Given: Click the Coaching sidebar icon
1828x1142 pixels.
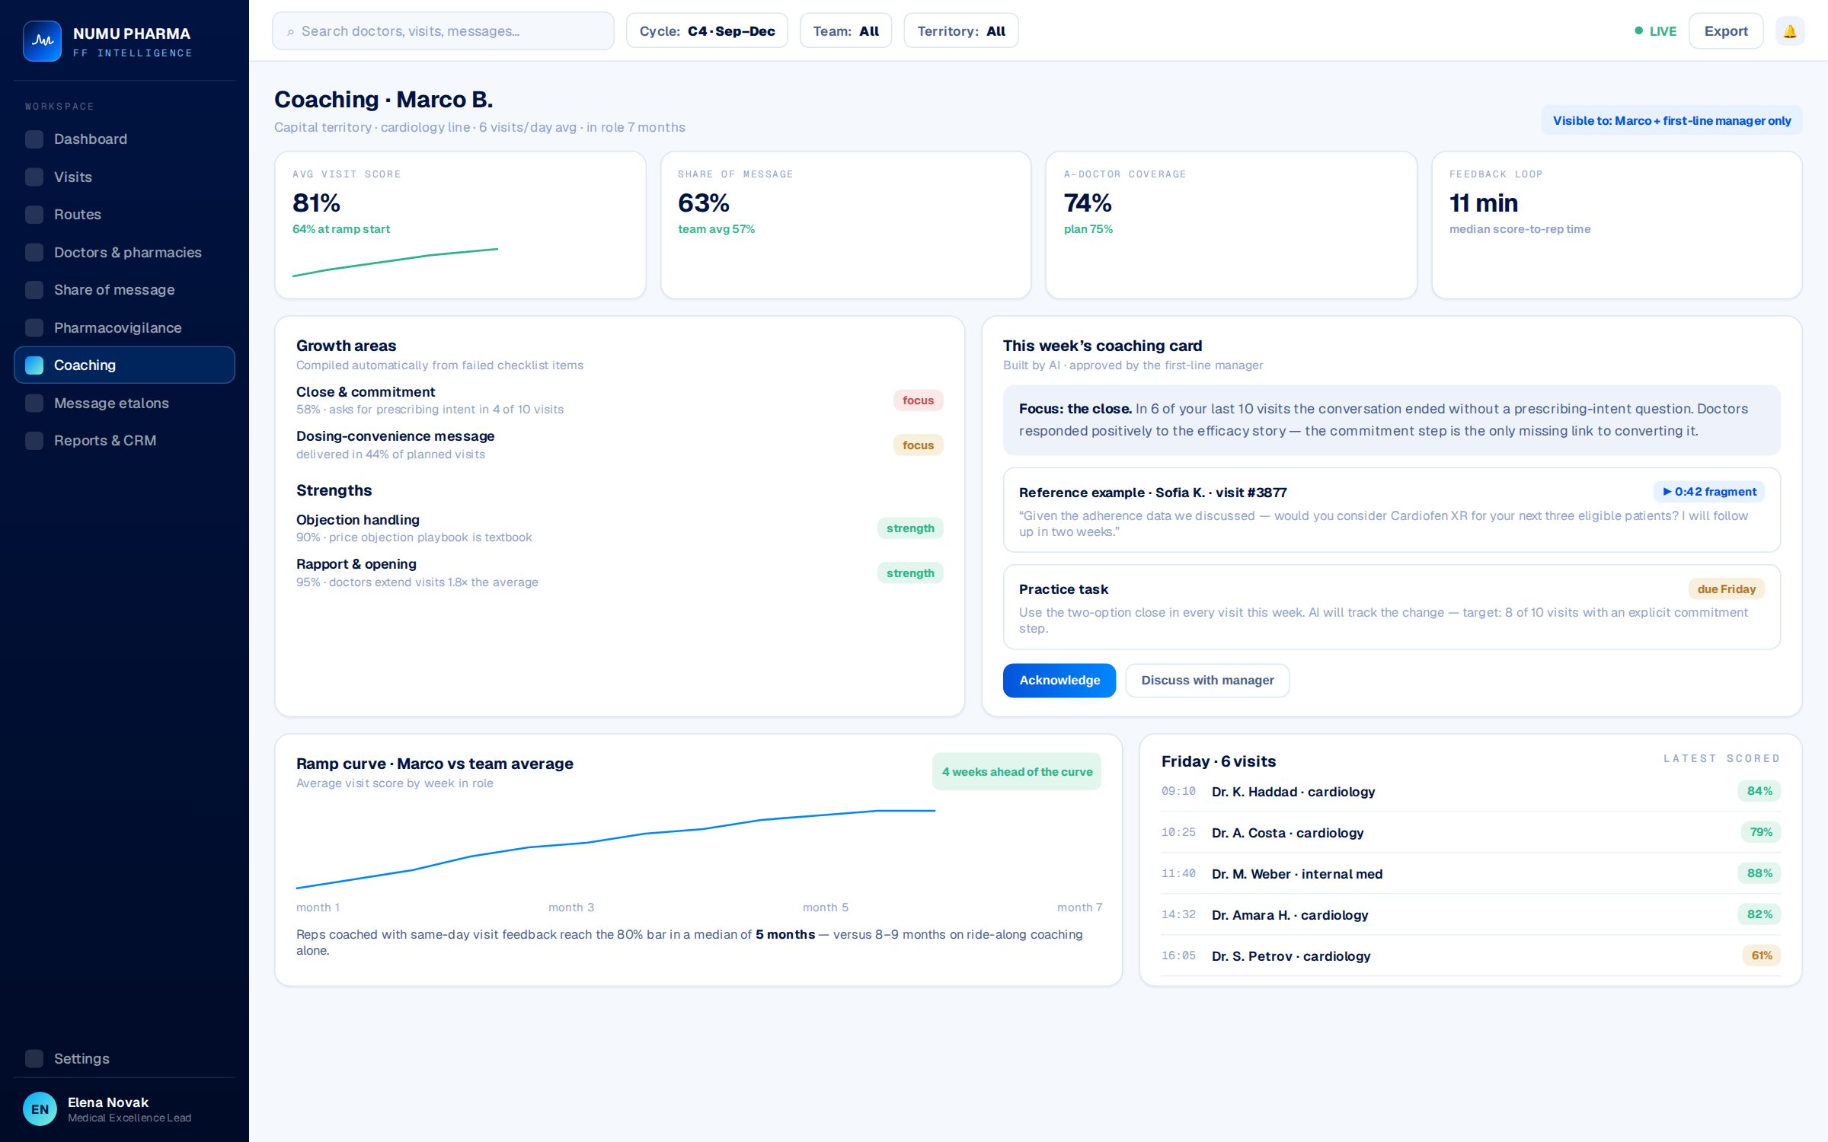Looking at the screenshot, I should [x=34, y=365].
